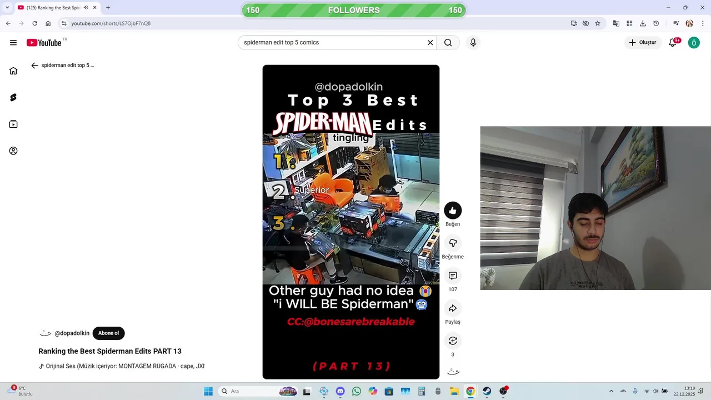Open Wi-Fi network settings in tray
Image resolution: width=711 pixels, height=400 pixels.
(x=646, y=391)
